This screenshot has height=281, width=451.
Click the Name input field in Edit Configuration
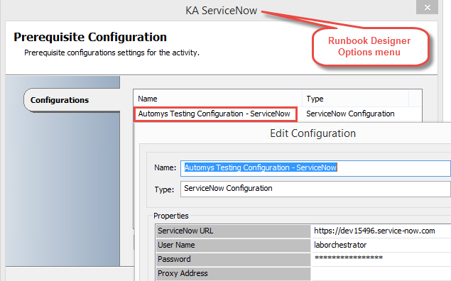[315, 168]
